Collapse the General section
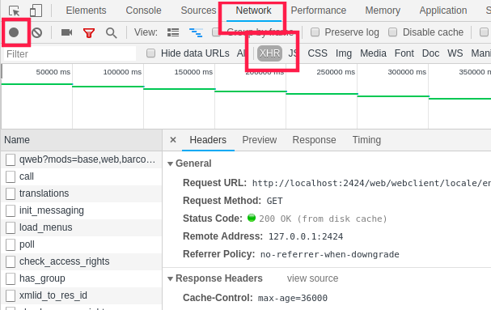This screenshot has width=491, height=310. tap(171, 163)
